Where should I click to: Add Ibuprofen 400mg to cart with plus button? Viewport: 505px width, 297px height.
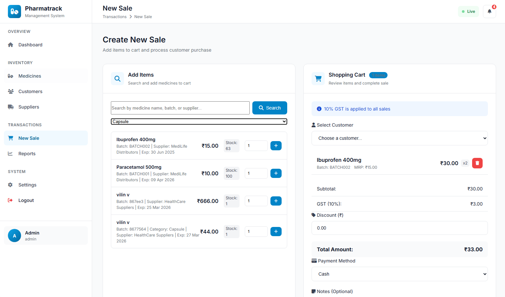(276, 146)
